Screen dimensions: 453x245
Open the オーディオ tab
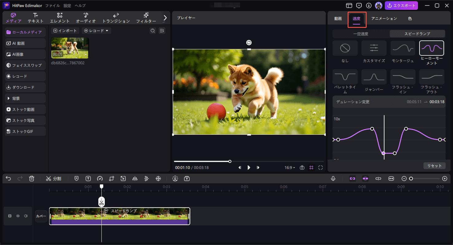tap(86, 18)
